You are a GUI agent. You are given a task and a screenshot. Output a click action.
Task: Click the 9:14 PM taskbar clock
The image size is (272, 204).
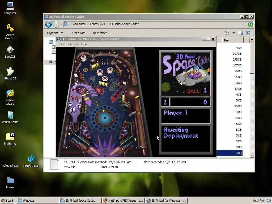click(258, 201)
